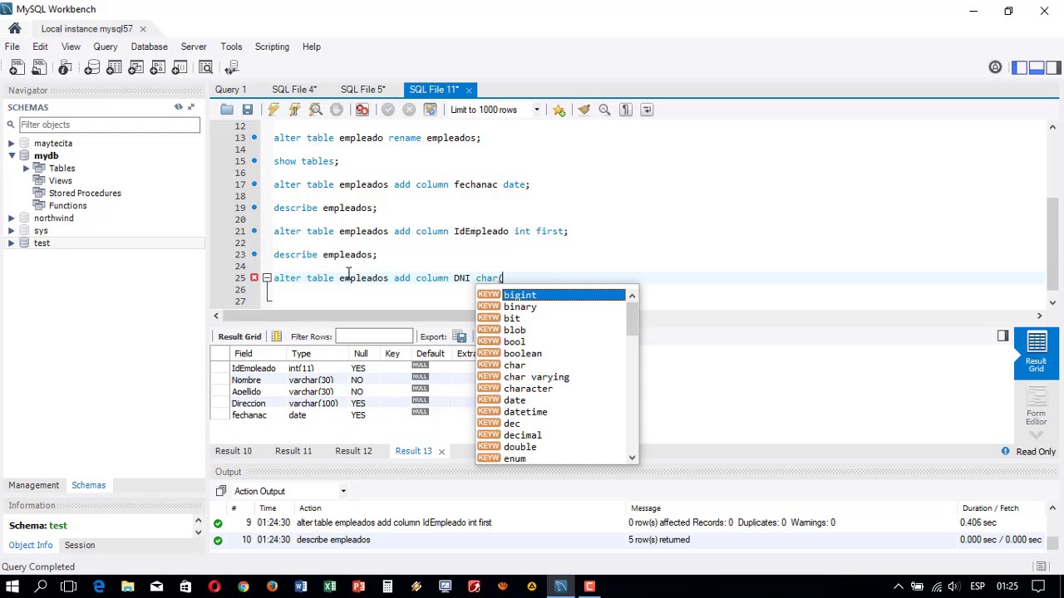Screen dimensions: 1064x598
Task: Execute statement under cursor icon
Action: click(294, 110)
